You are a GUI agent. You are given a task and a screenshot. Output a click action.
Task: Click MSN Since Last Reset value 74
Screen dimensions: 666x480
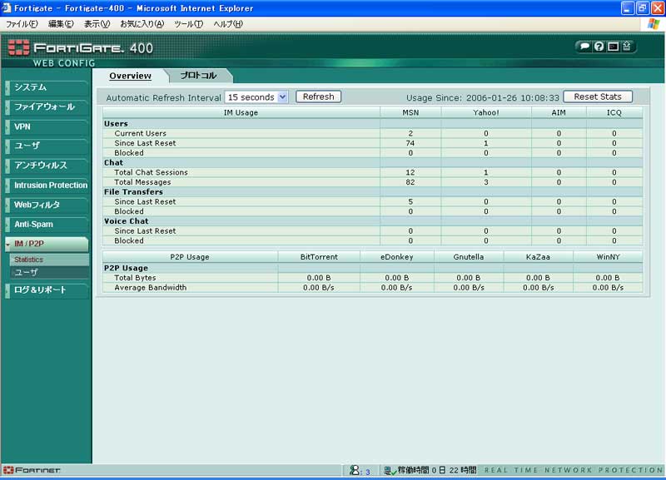pyautogui.click(x=410, y=143)
